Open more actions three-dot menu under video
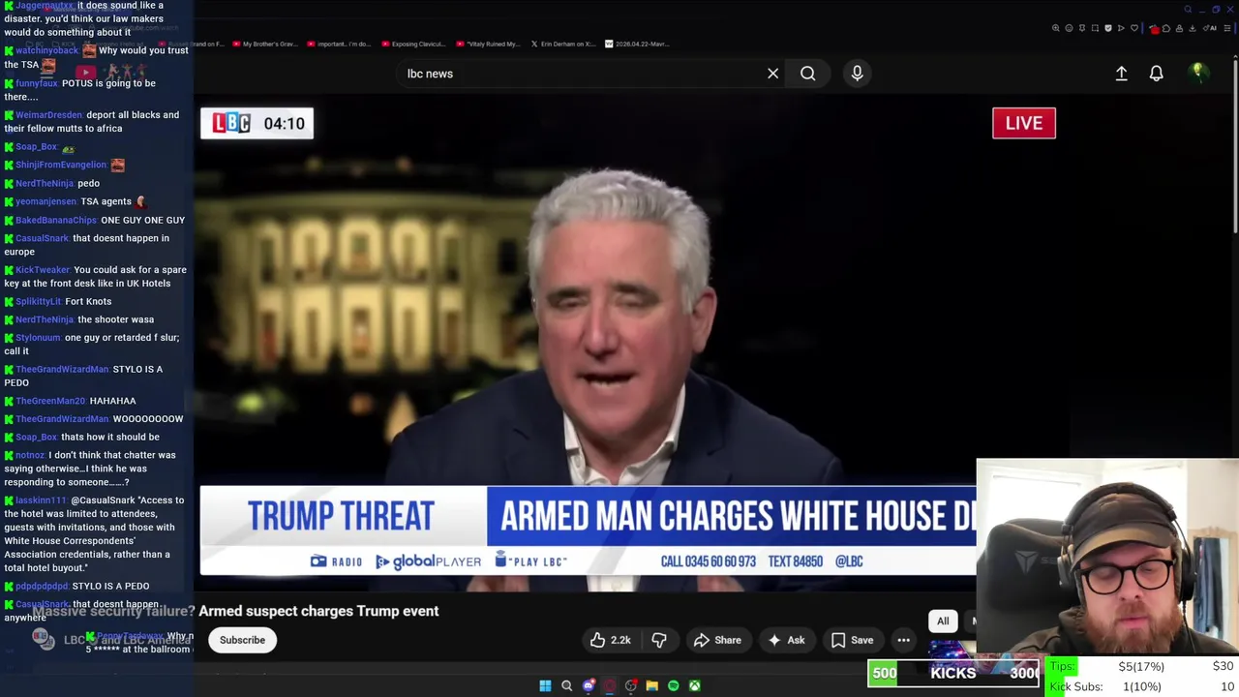Image resolution: width=1239 pixels, height=697 pixels. coord(903,640)
